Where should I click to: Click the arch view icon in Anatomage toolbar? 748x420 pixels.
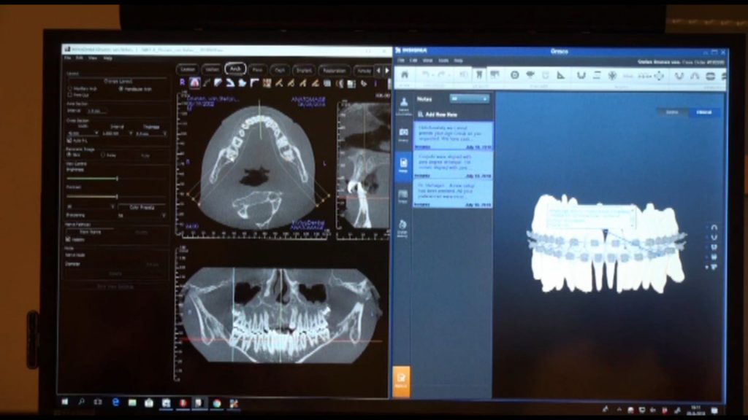tap(195, 83)
